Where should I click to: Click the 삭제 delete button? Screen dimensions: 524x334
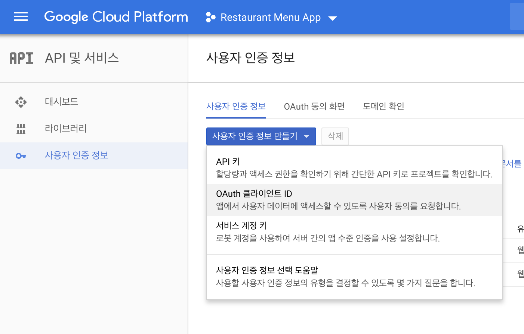[x=335, y=136]
